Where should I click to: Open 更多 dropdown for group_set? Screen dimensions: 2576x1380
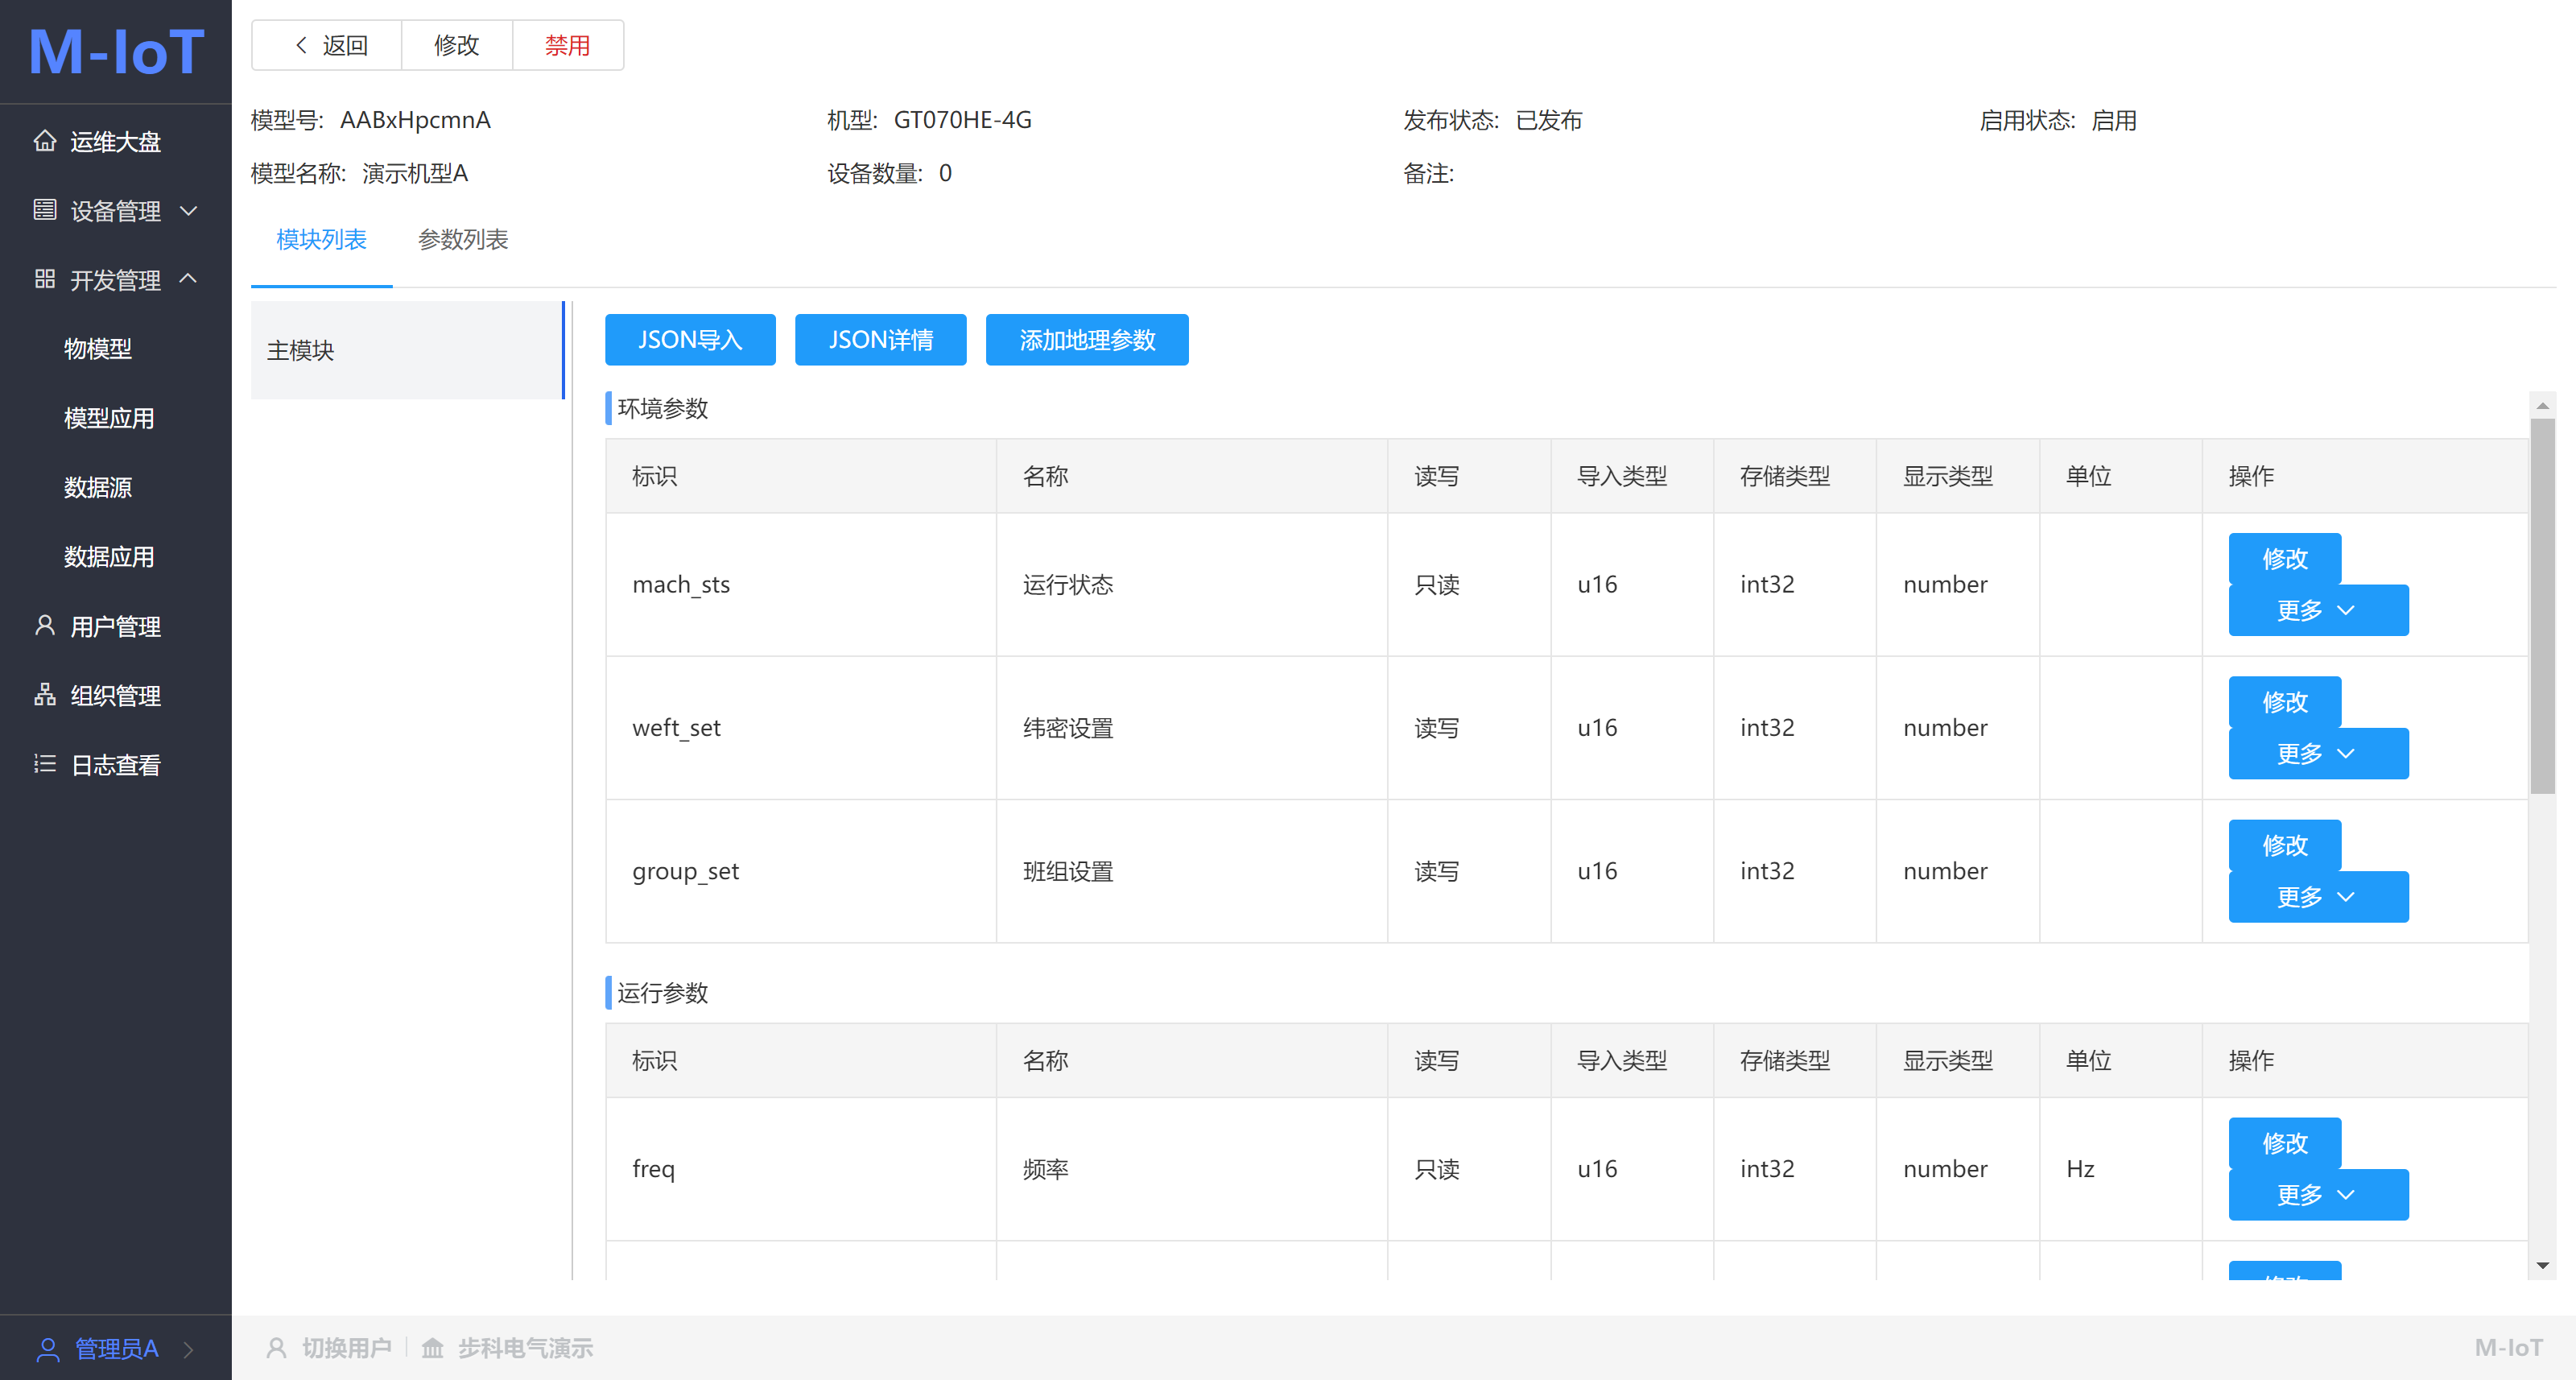(x=2318, y=896)
